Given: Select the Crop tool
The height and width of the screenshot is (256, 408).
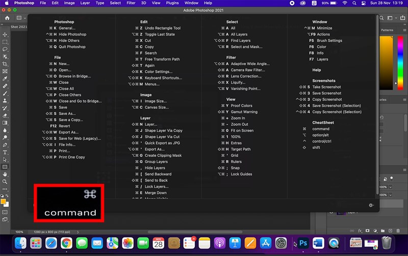Looking at the screenshot, I should point(5,64).
